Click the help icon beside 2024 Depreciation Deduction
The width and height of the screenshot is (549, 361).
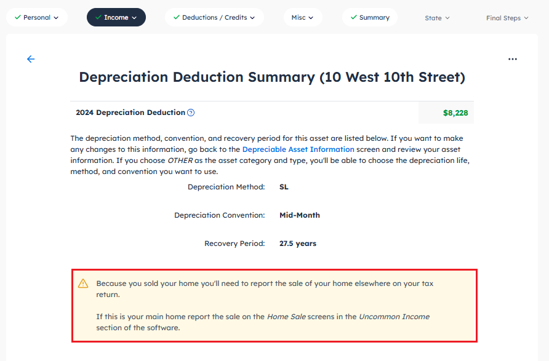(x=191, y=113)
